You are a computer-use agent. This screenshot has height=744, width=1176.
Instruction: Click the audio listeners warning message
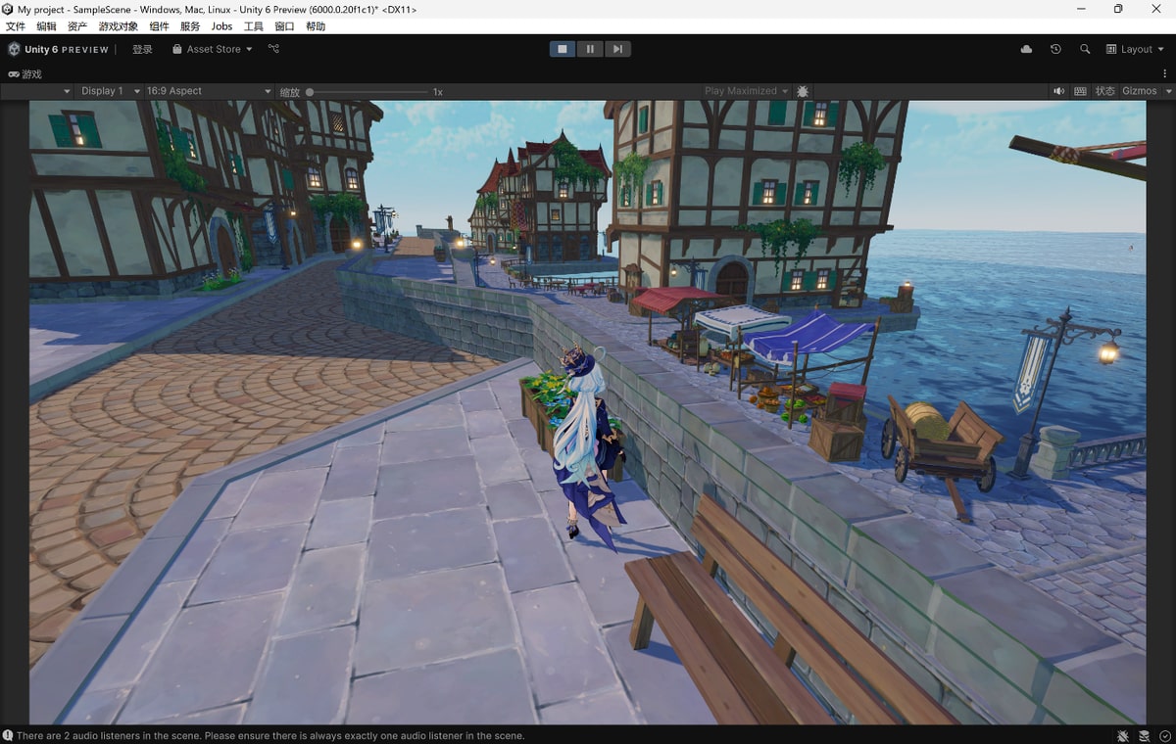(270, 735)
